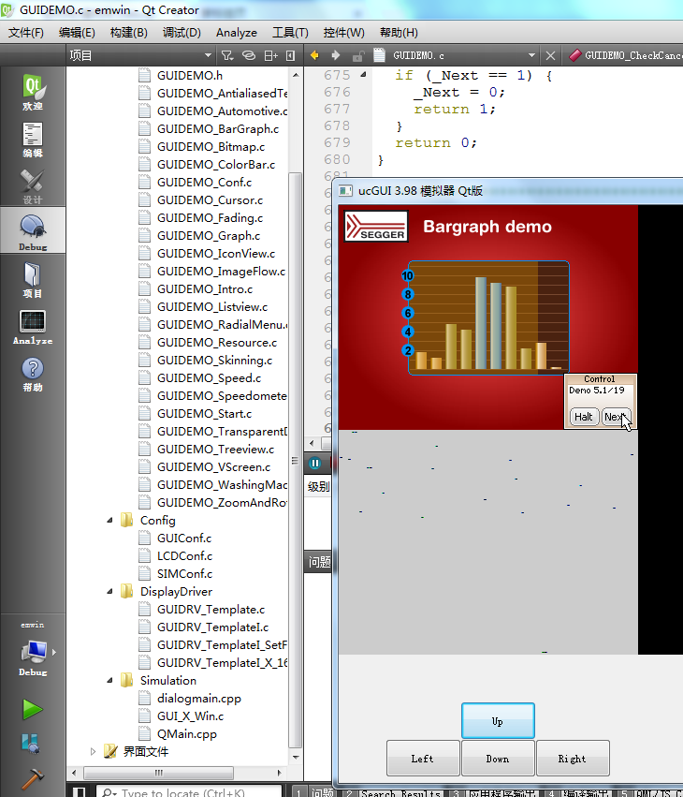Toggle the pause button in debugger bar
Screen dimensions: 683x797
coord(315,463)
